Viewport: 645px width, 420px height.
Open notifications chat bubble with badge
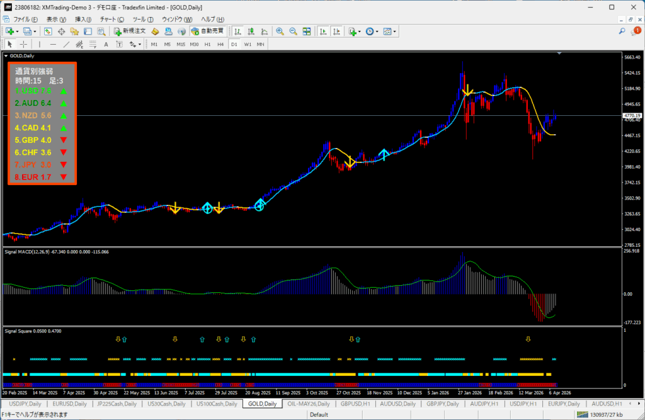click(x=635, y=31)
